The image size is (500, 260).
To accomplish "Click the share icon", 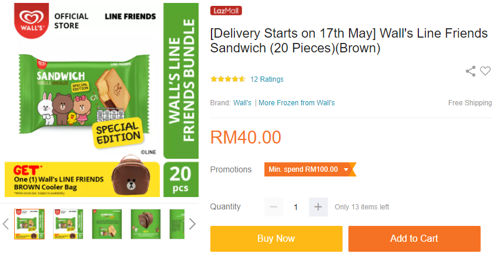I will [x=471, y=71].
